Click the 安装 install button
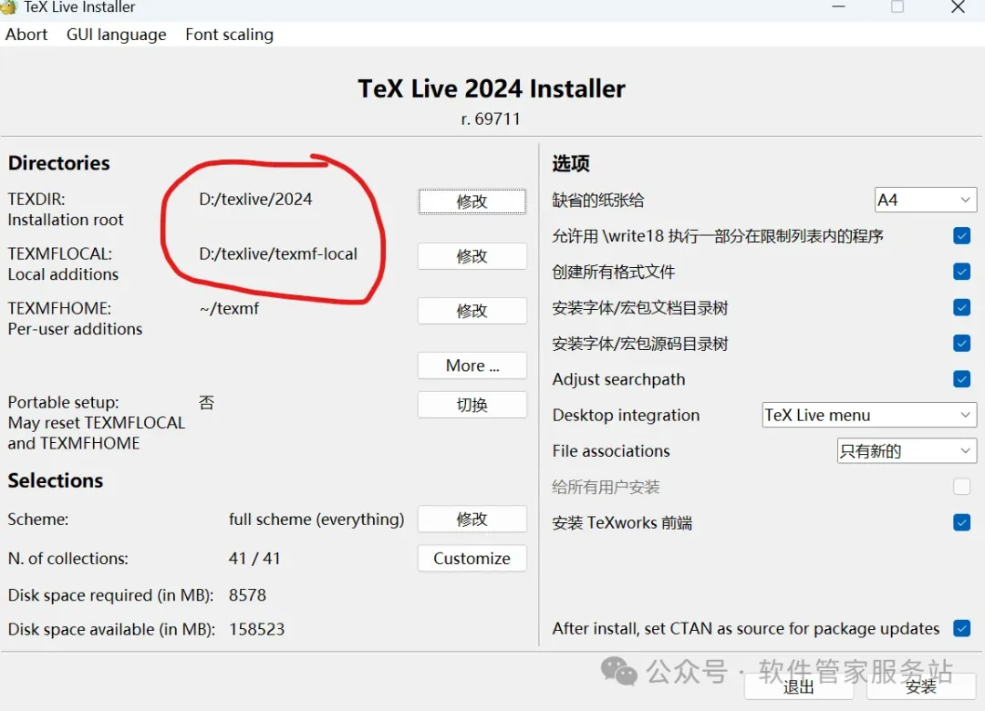 tap(921, 687)
